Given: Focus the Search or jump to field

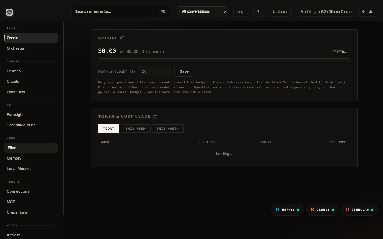Looking at the screenshot, I should [121, 12].
